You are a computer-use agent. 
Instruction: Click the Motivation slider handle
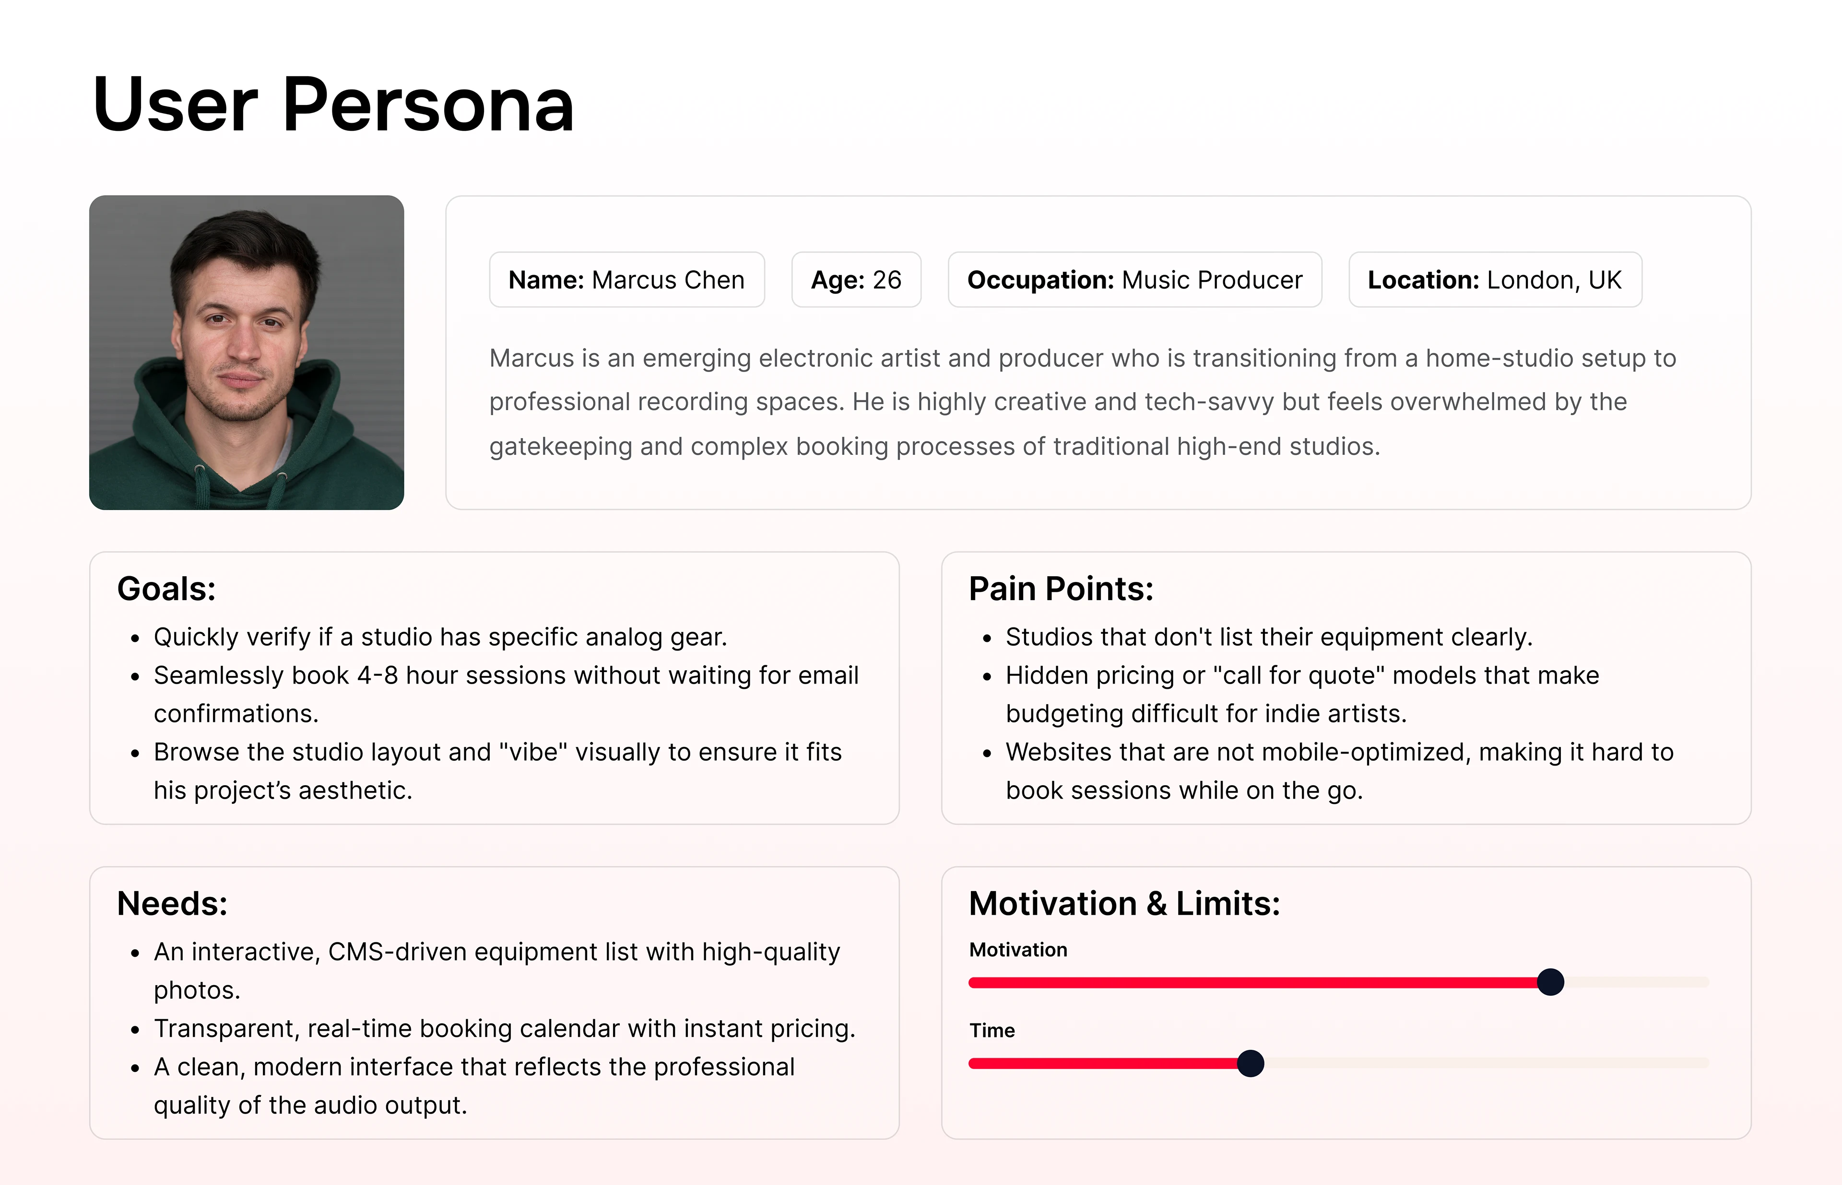pos(1550,982)
